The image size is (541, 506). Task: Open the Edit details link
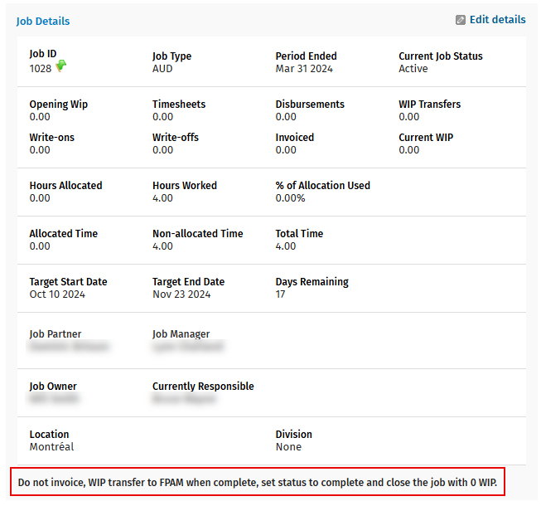[x=498, y=20]
